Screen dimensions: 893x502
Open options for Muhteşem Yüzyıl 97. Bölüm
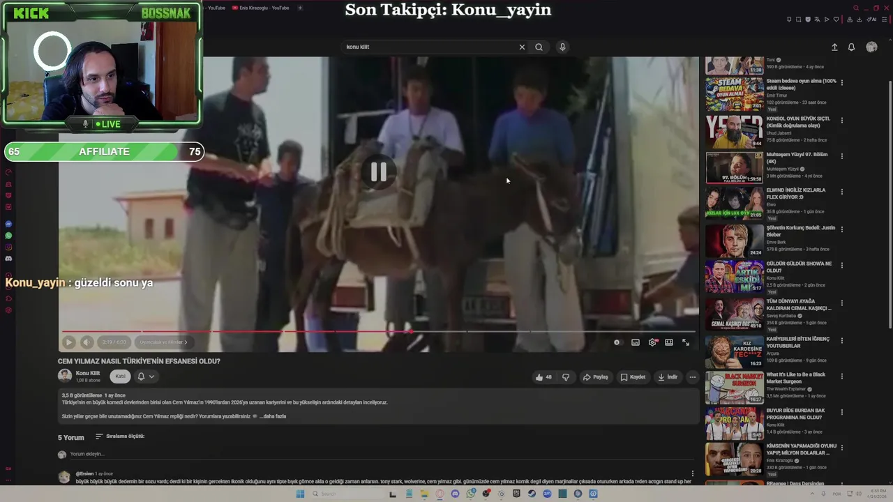[x=842, y=156]
